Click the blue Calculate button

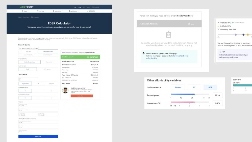click(x=38, y=136)
